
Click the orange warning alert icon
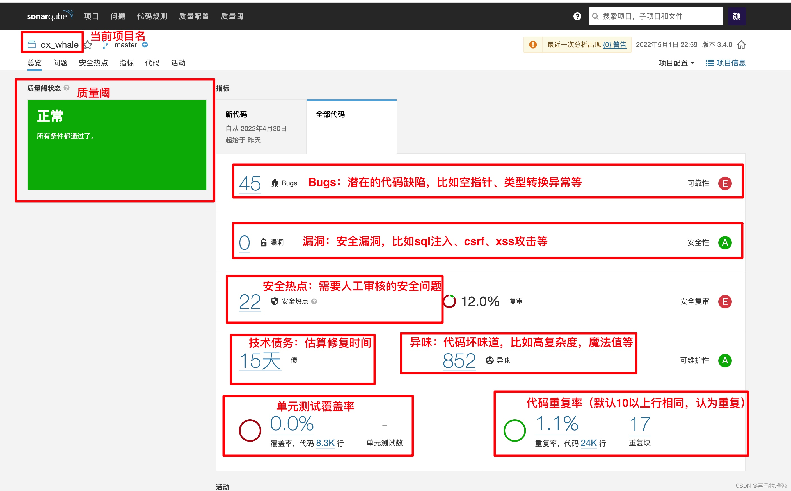(x=533, y=45)
